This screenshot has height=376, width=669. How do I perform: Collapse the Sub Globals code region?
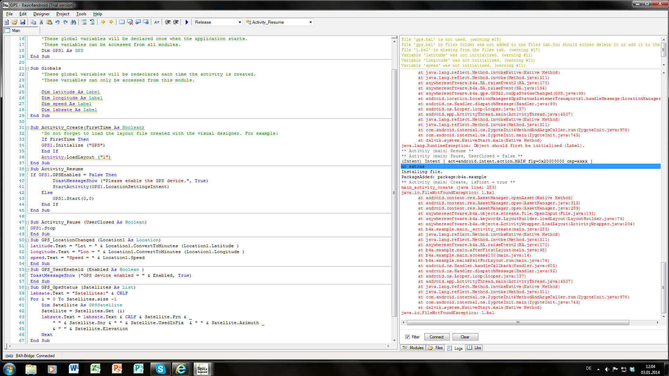[x=27, y=68]
